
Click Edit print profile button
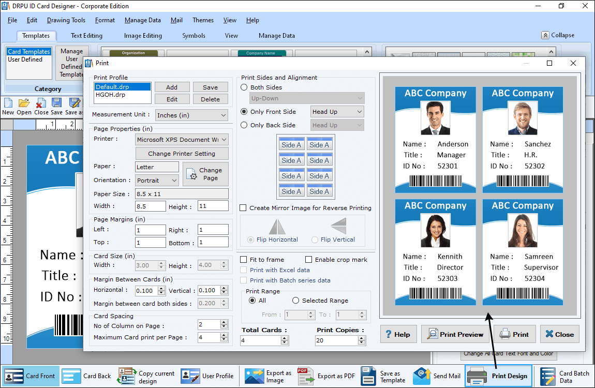click(x=172, y=99)
